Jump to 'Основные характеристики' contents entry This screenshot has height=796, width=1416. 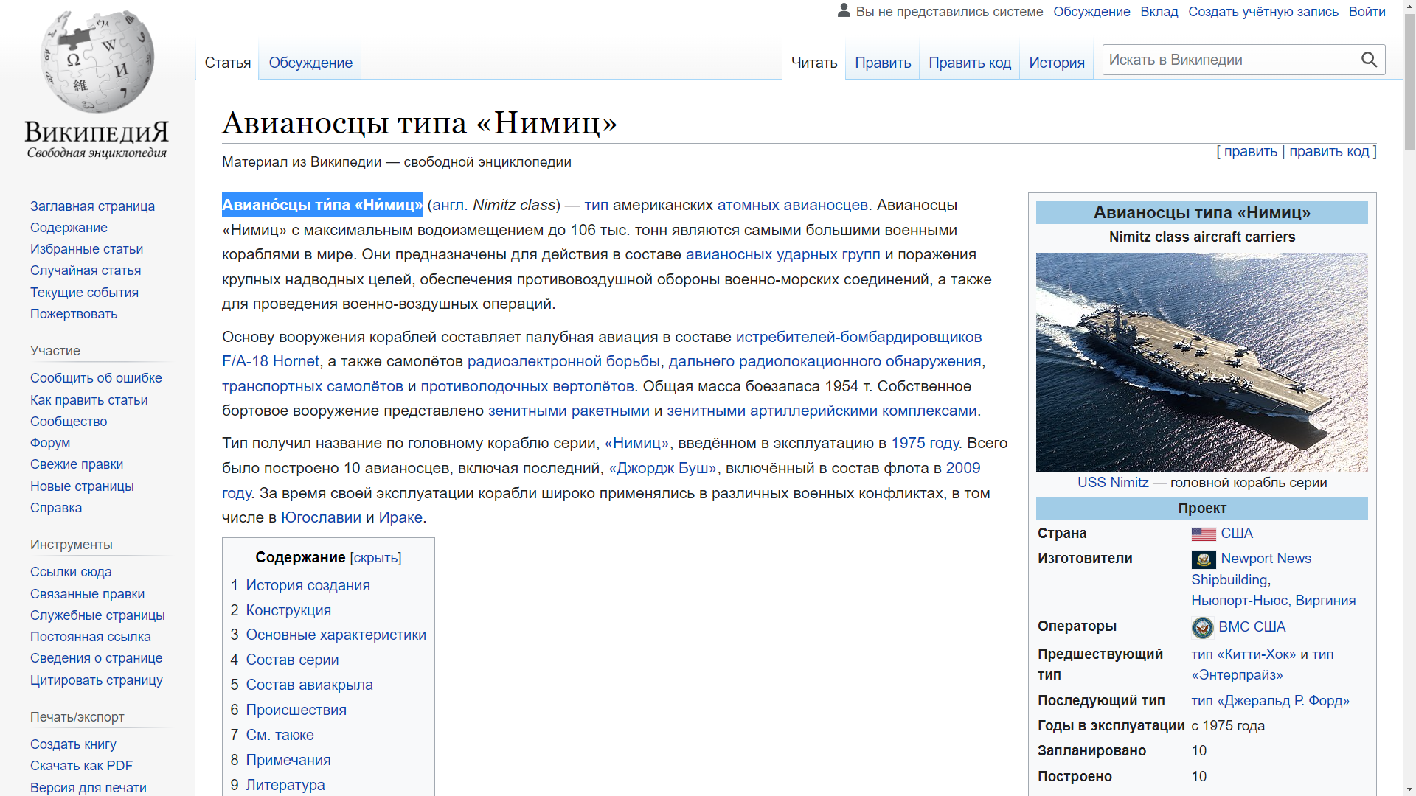tap(336, 635)
